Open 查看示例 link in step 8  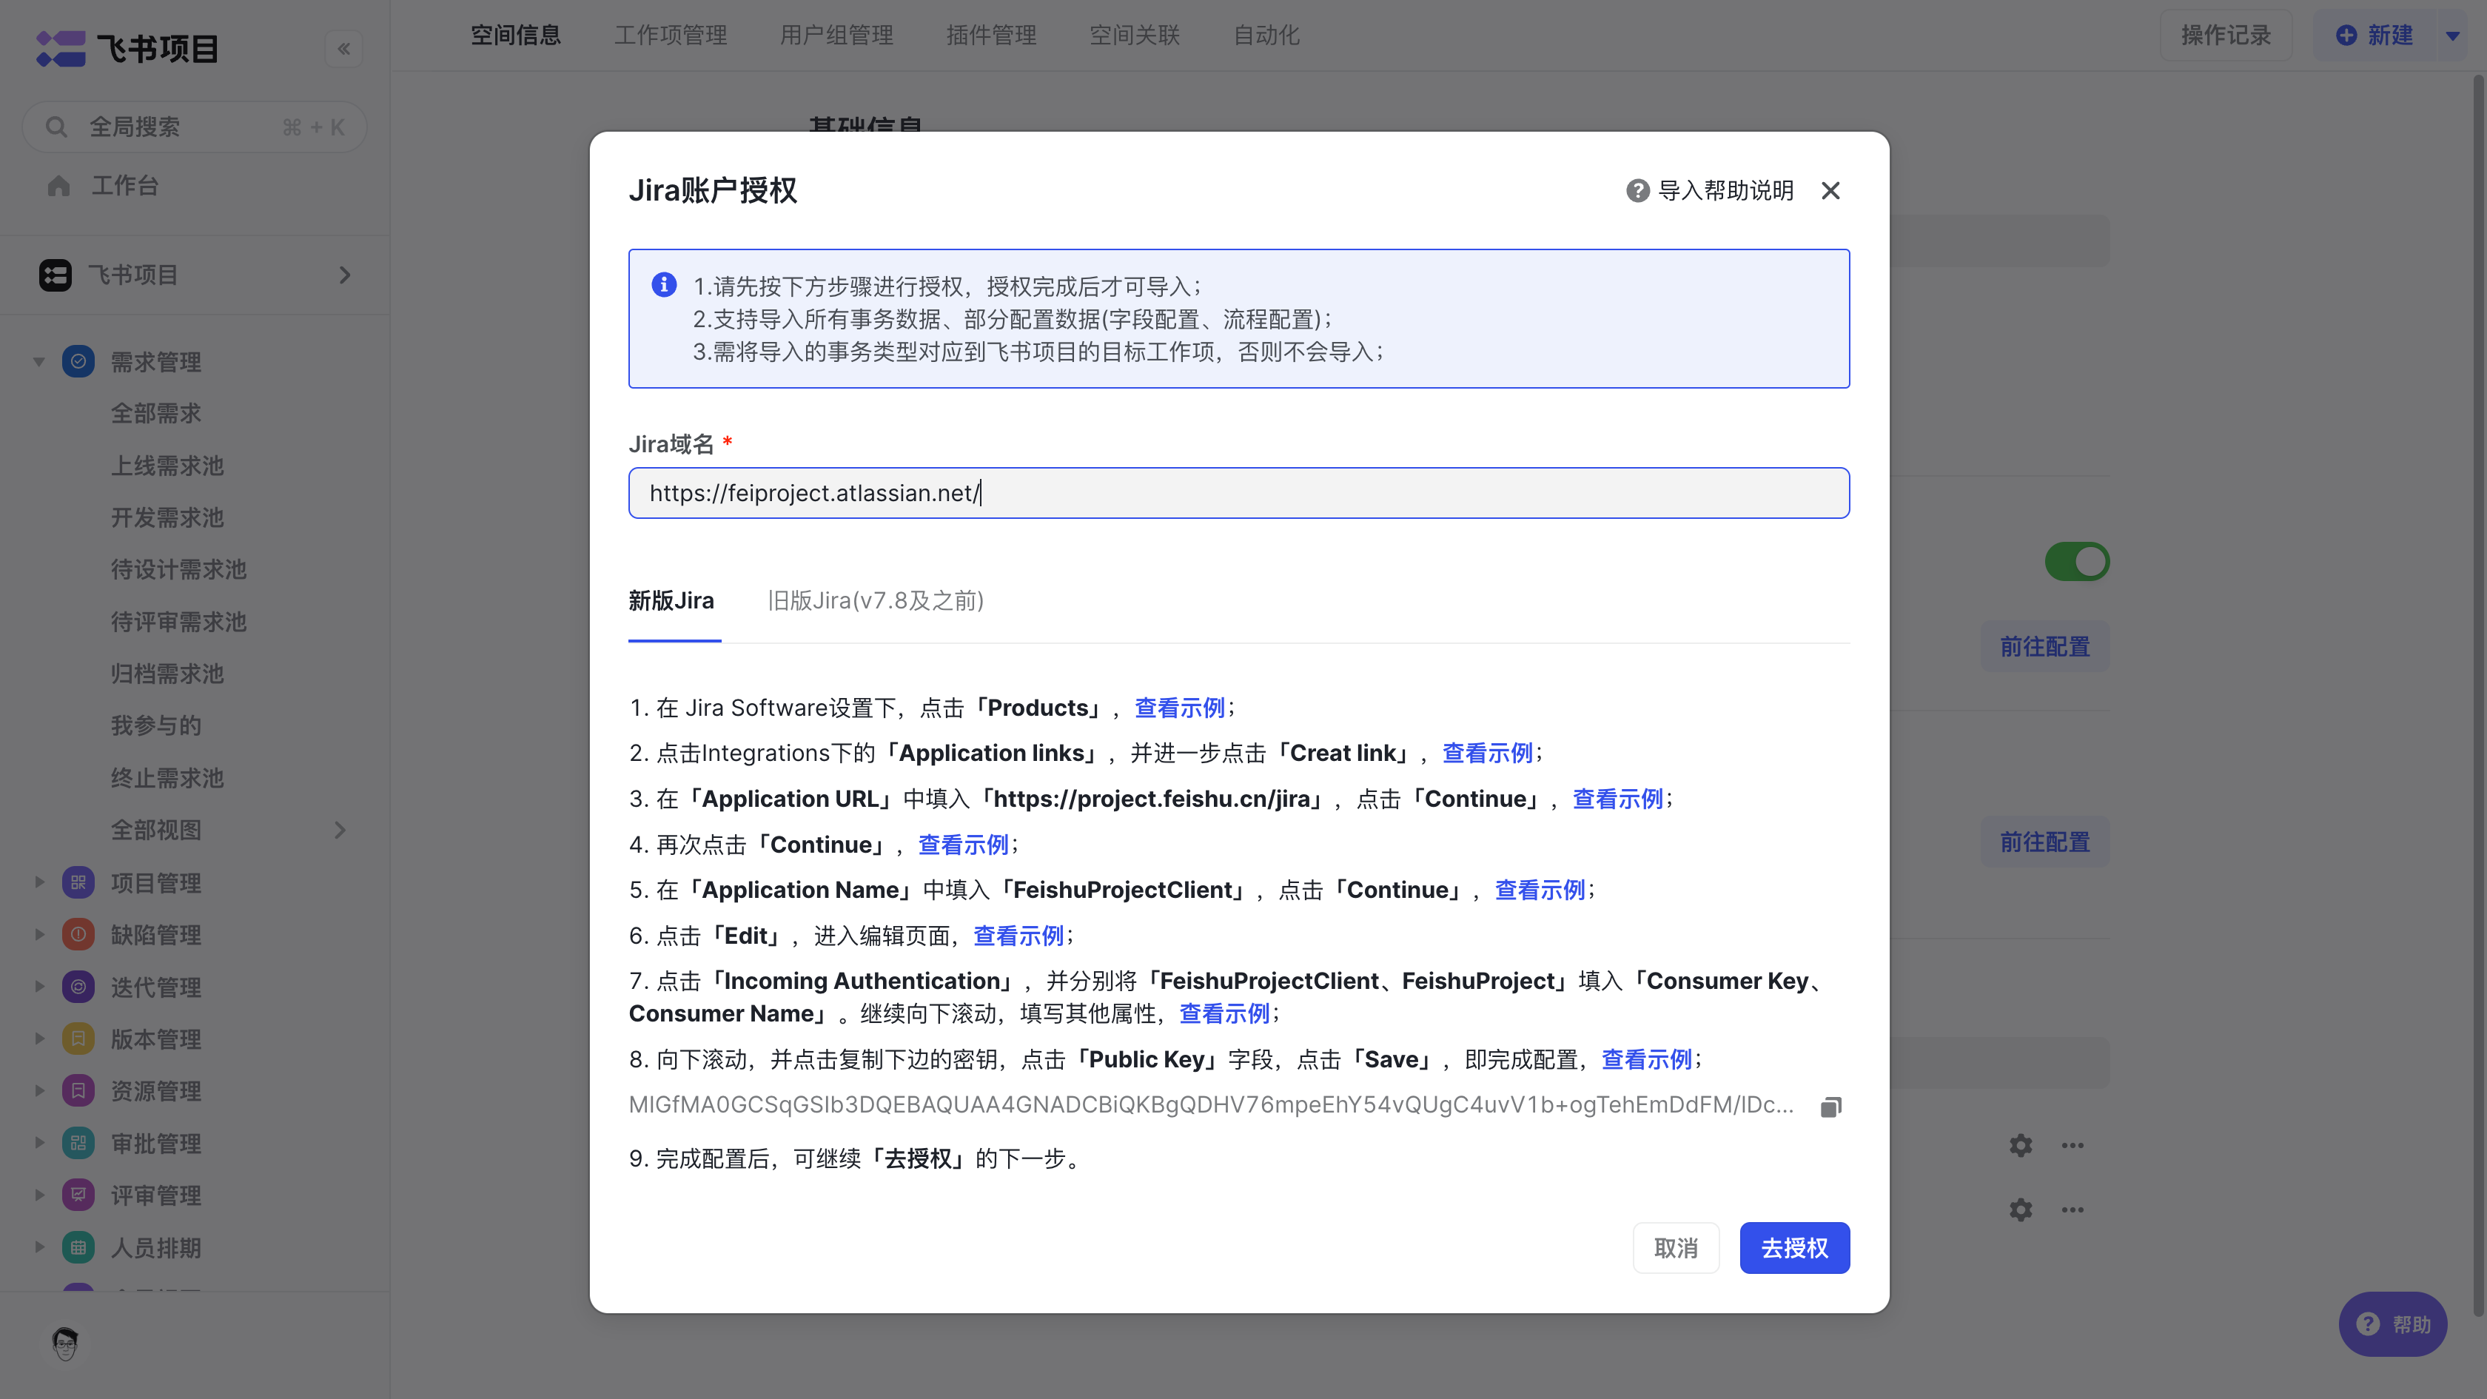[1647, 1059]
